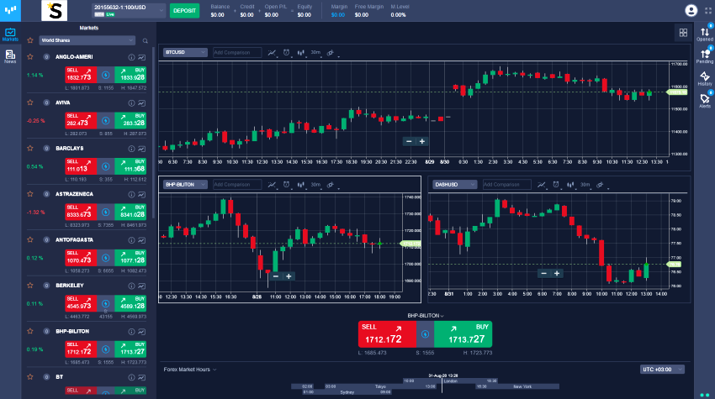Show info for ASTRAZENECA instrument
The width and height of the screenshot is (715, 399).
(131, 195)
